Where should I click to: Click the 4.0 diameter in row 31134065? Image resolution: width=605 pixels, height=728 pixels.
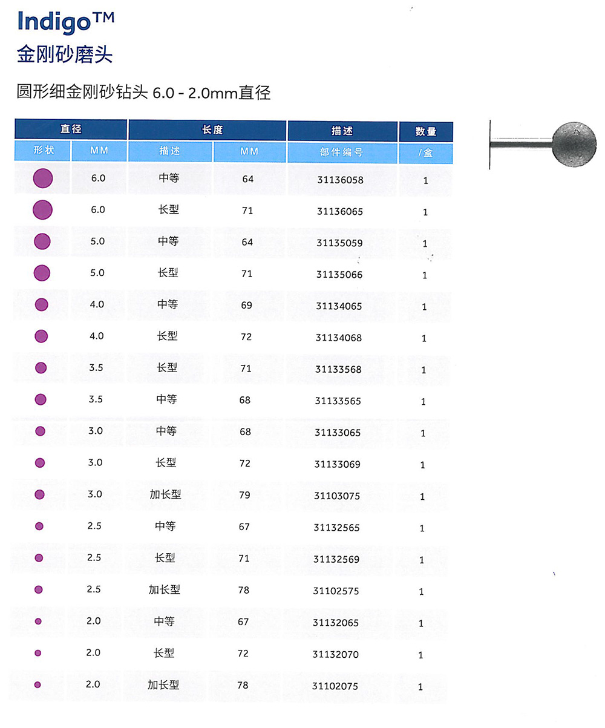coord(97,304)
